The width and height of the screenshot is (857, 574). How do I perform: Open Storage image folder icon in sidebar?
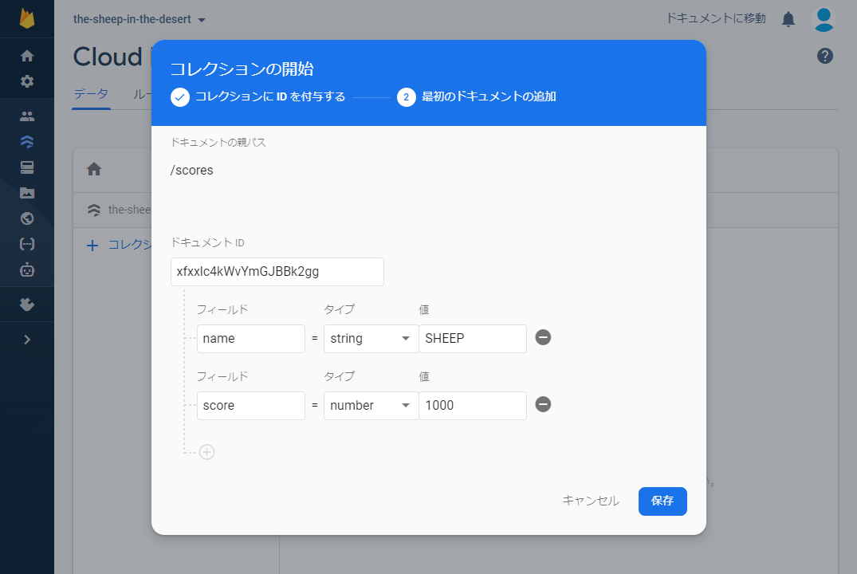click(x=27, y=193)
